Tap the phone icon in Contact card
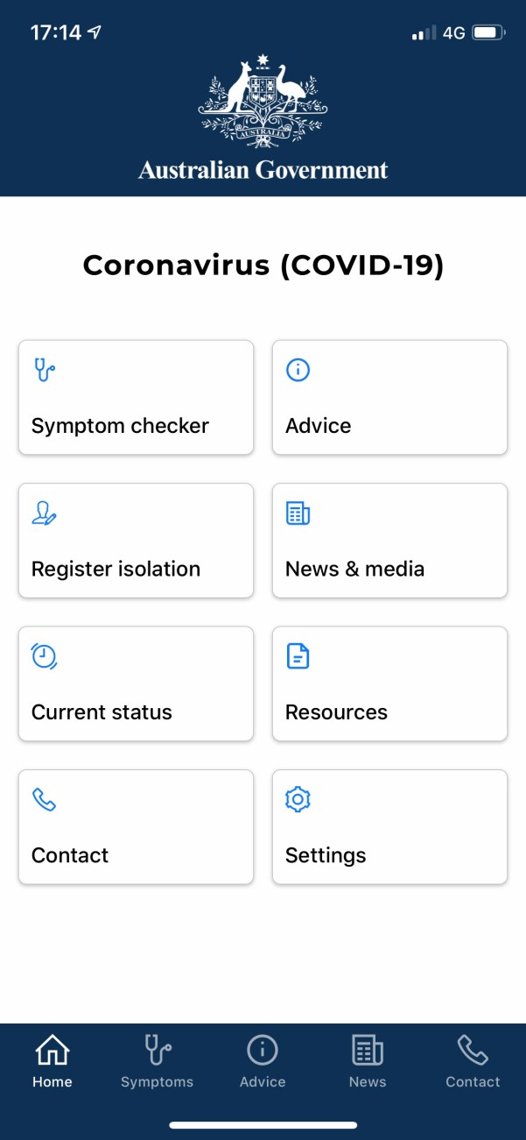This screenshot has width=526, height=1140. point(44,799)
